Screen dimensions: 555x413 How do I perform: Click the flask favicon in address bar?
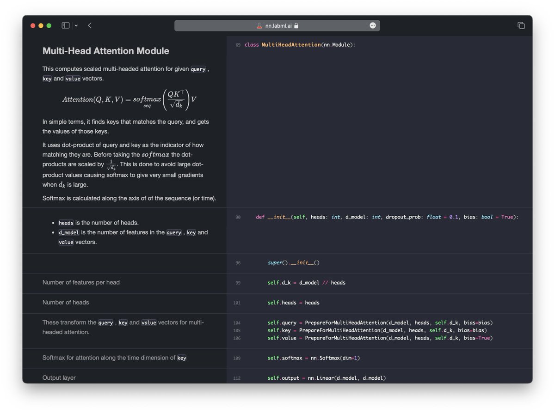(x=259, y=26)
